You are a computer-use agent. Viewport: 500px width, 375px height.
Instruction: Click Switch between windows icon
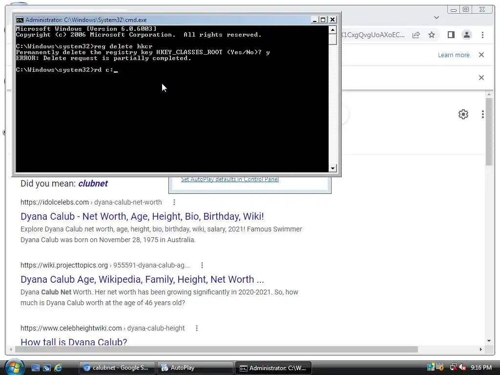[47, 368]
